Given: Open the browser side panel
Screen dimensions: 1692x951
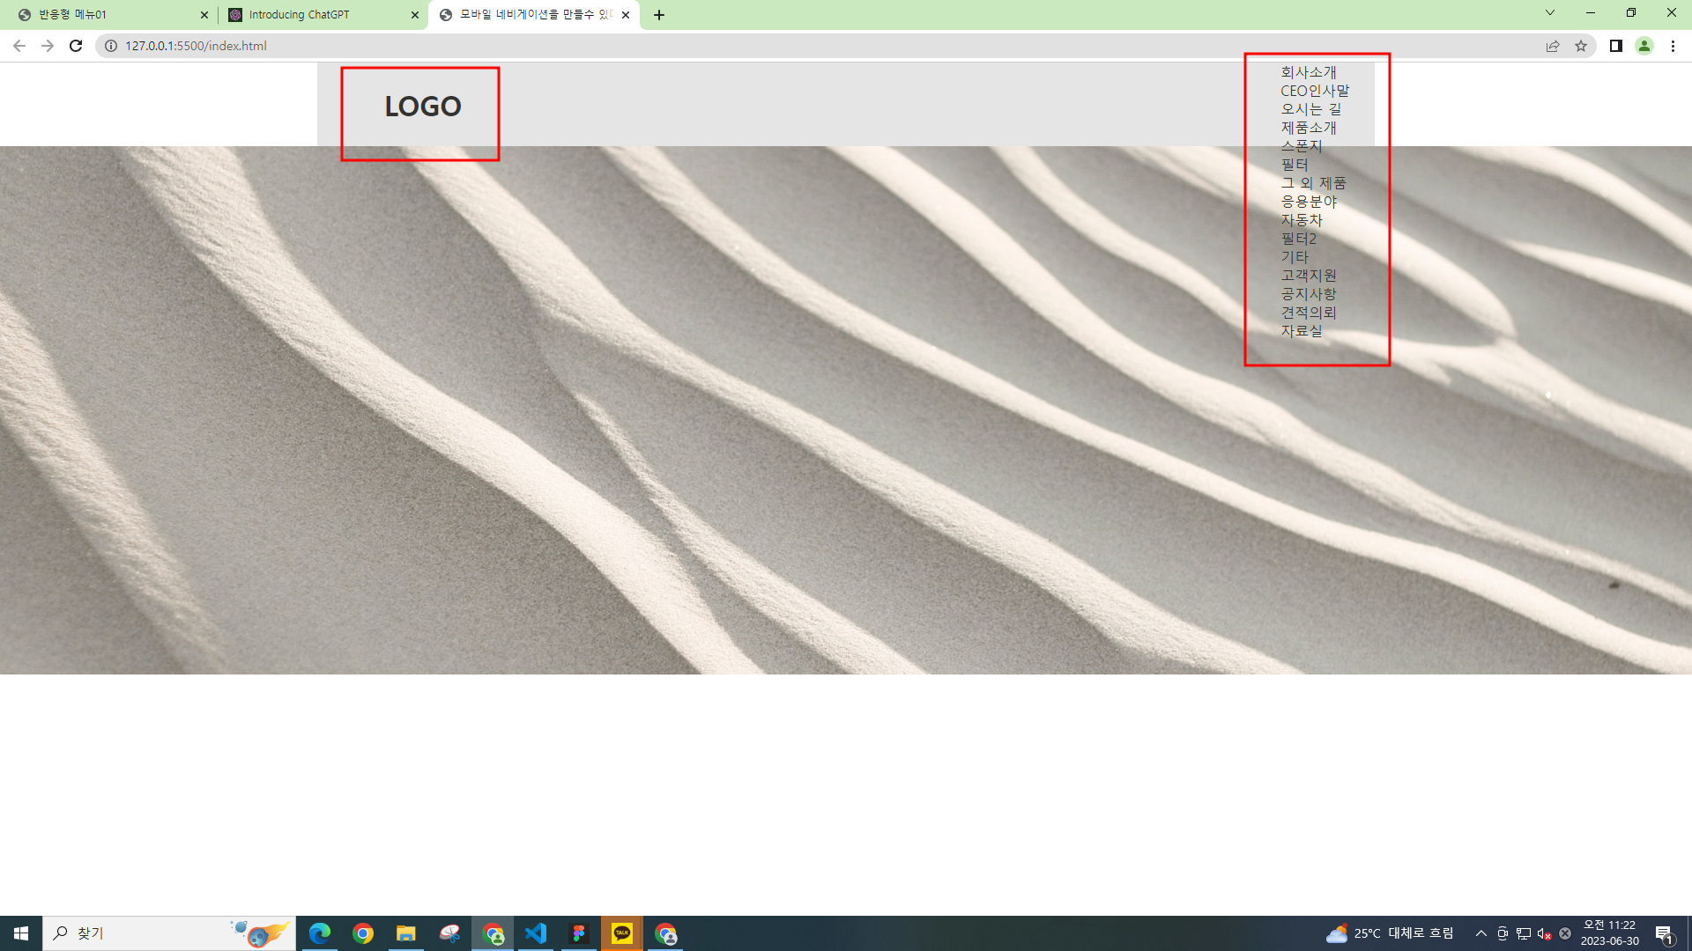Looking at the screenshot, I should (1615, 46).
